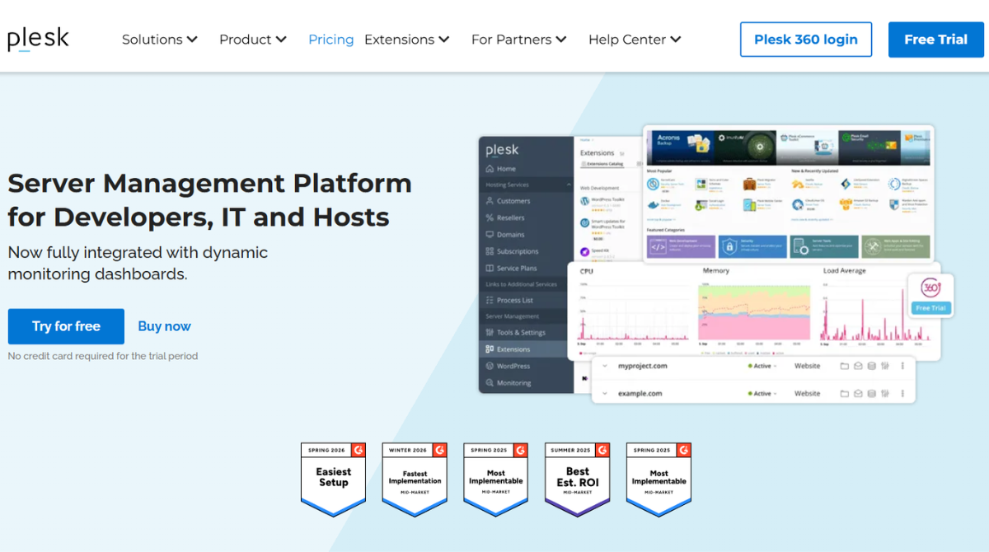This screenshot has height=552, width=989.
Task: Follow the Buy now link
Action: click(x=164, y=326)
